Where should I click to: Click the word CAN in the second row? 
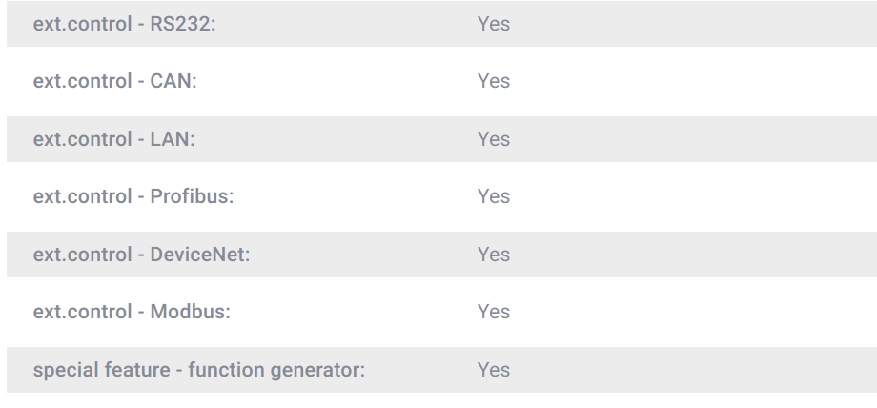point(173,81)
